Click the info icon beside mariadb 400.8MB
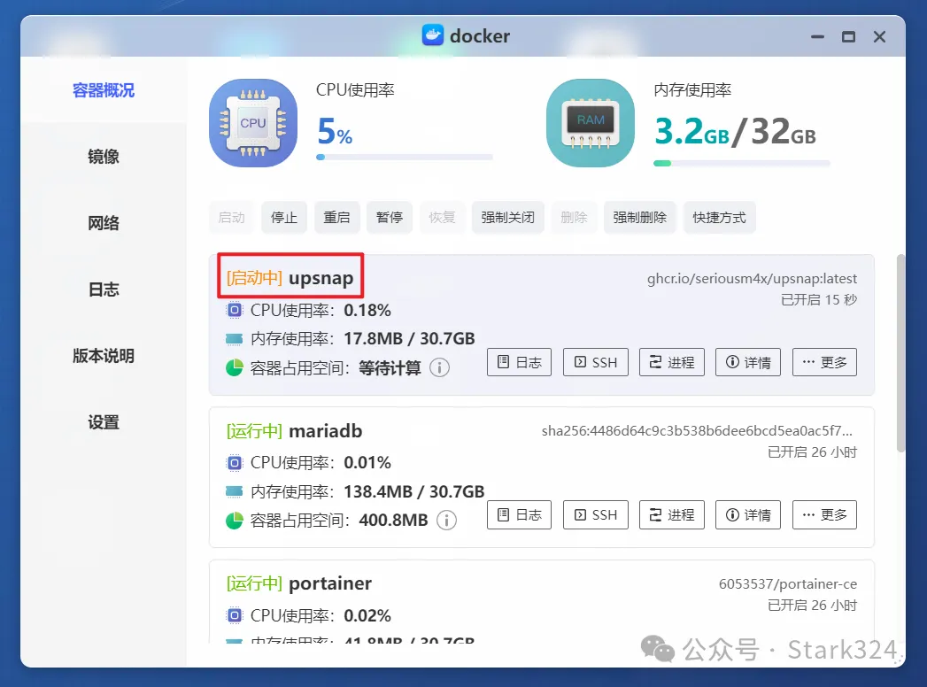 [x=446, y=521]
